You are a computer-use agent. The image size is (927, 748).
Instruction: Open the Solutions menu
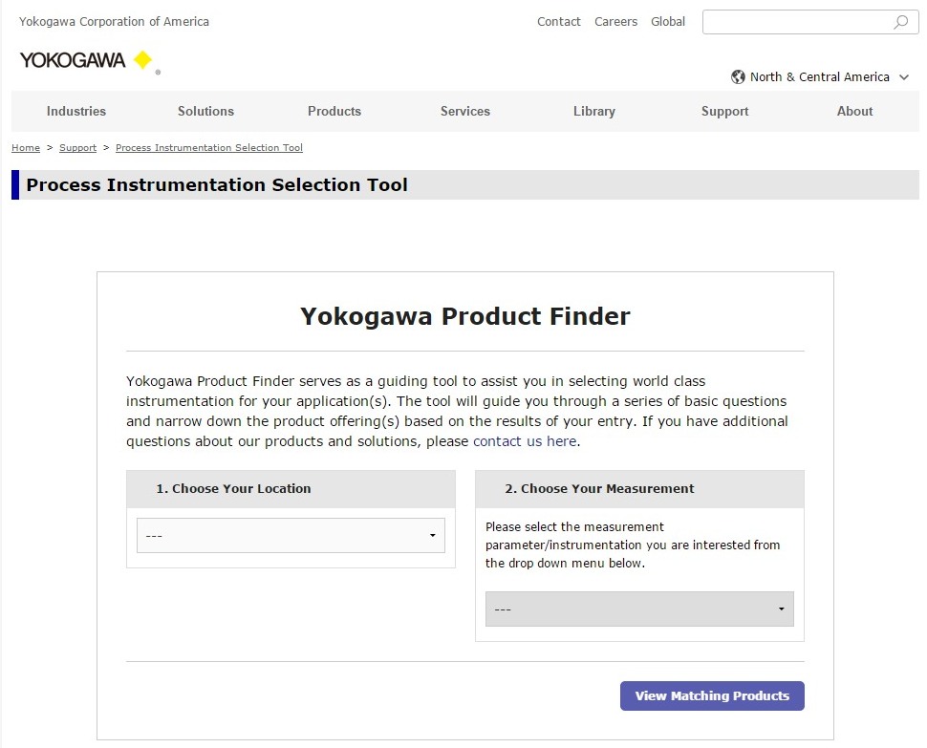[x=205, y=112]
